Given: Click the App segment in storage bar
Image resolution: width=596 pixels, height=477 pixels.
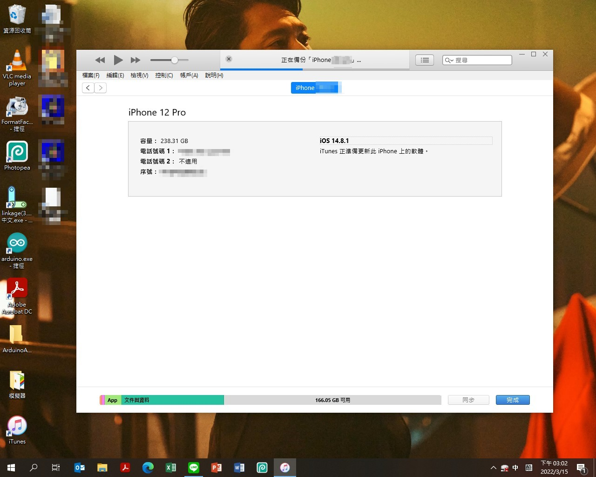Looking at the screenshot, I should (x=113, y=400).
